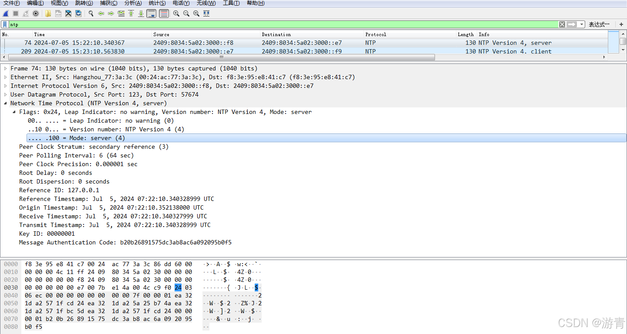Jump to last packet down-arrow icon
Image resolution: width=627 pixels, height=334 pixels.
pyautogui.click(x=141, y=13)
